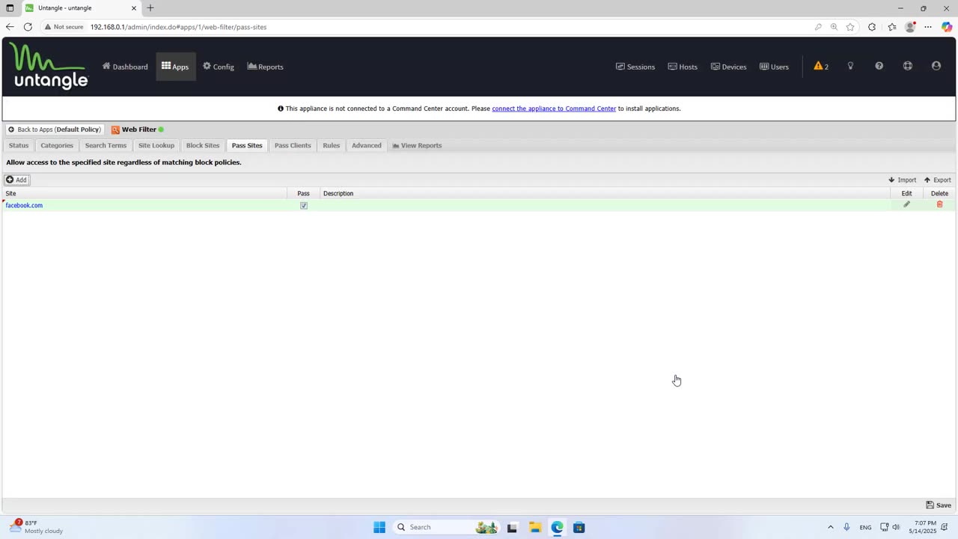View active Sessions

(635, 67)
